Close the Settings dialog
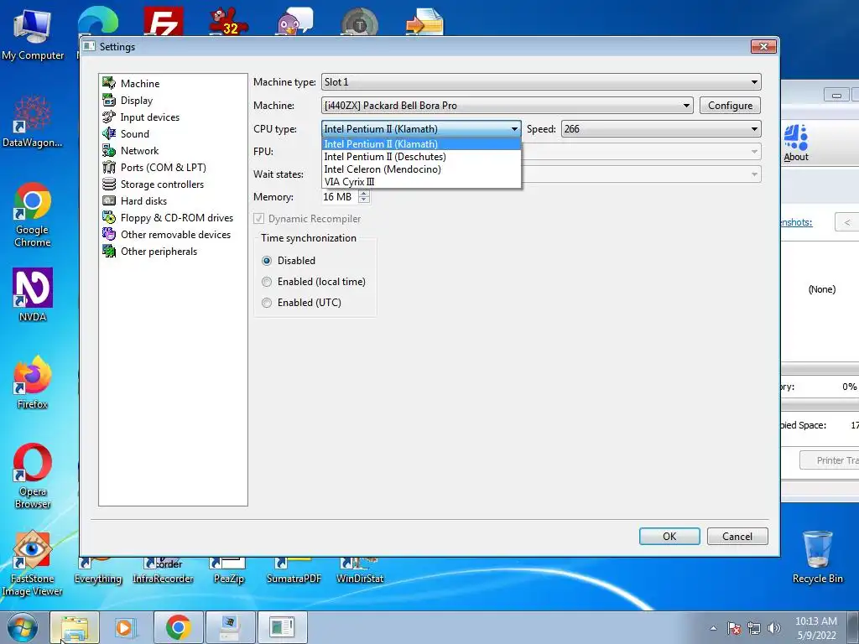Image resolution: width=859 pixels, height=644 pixels. click(763, 47)
